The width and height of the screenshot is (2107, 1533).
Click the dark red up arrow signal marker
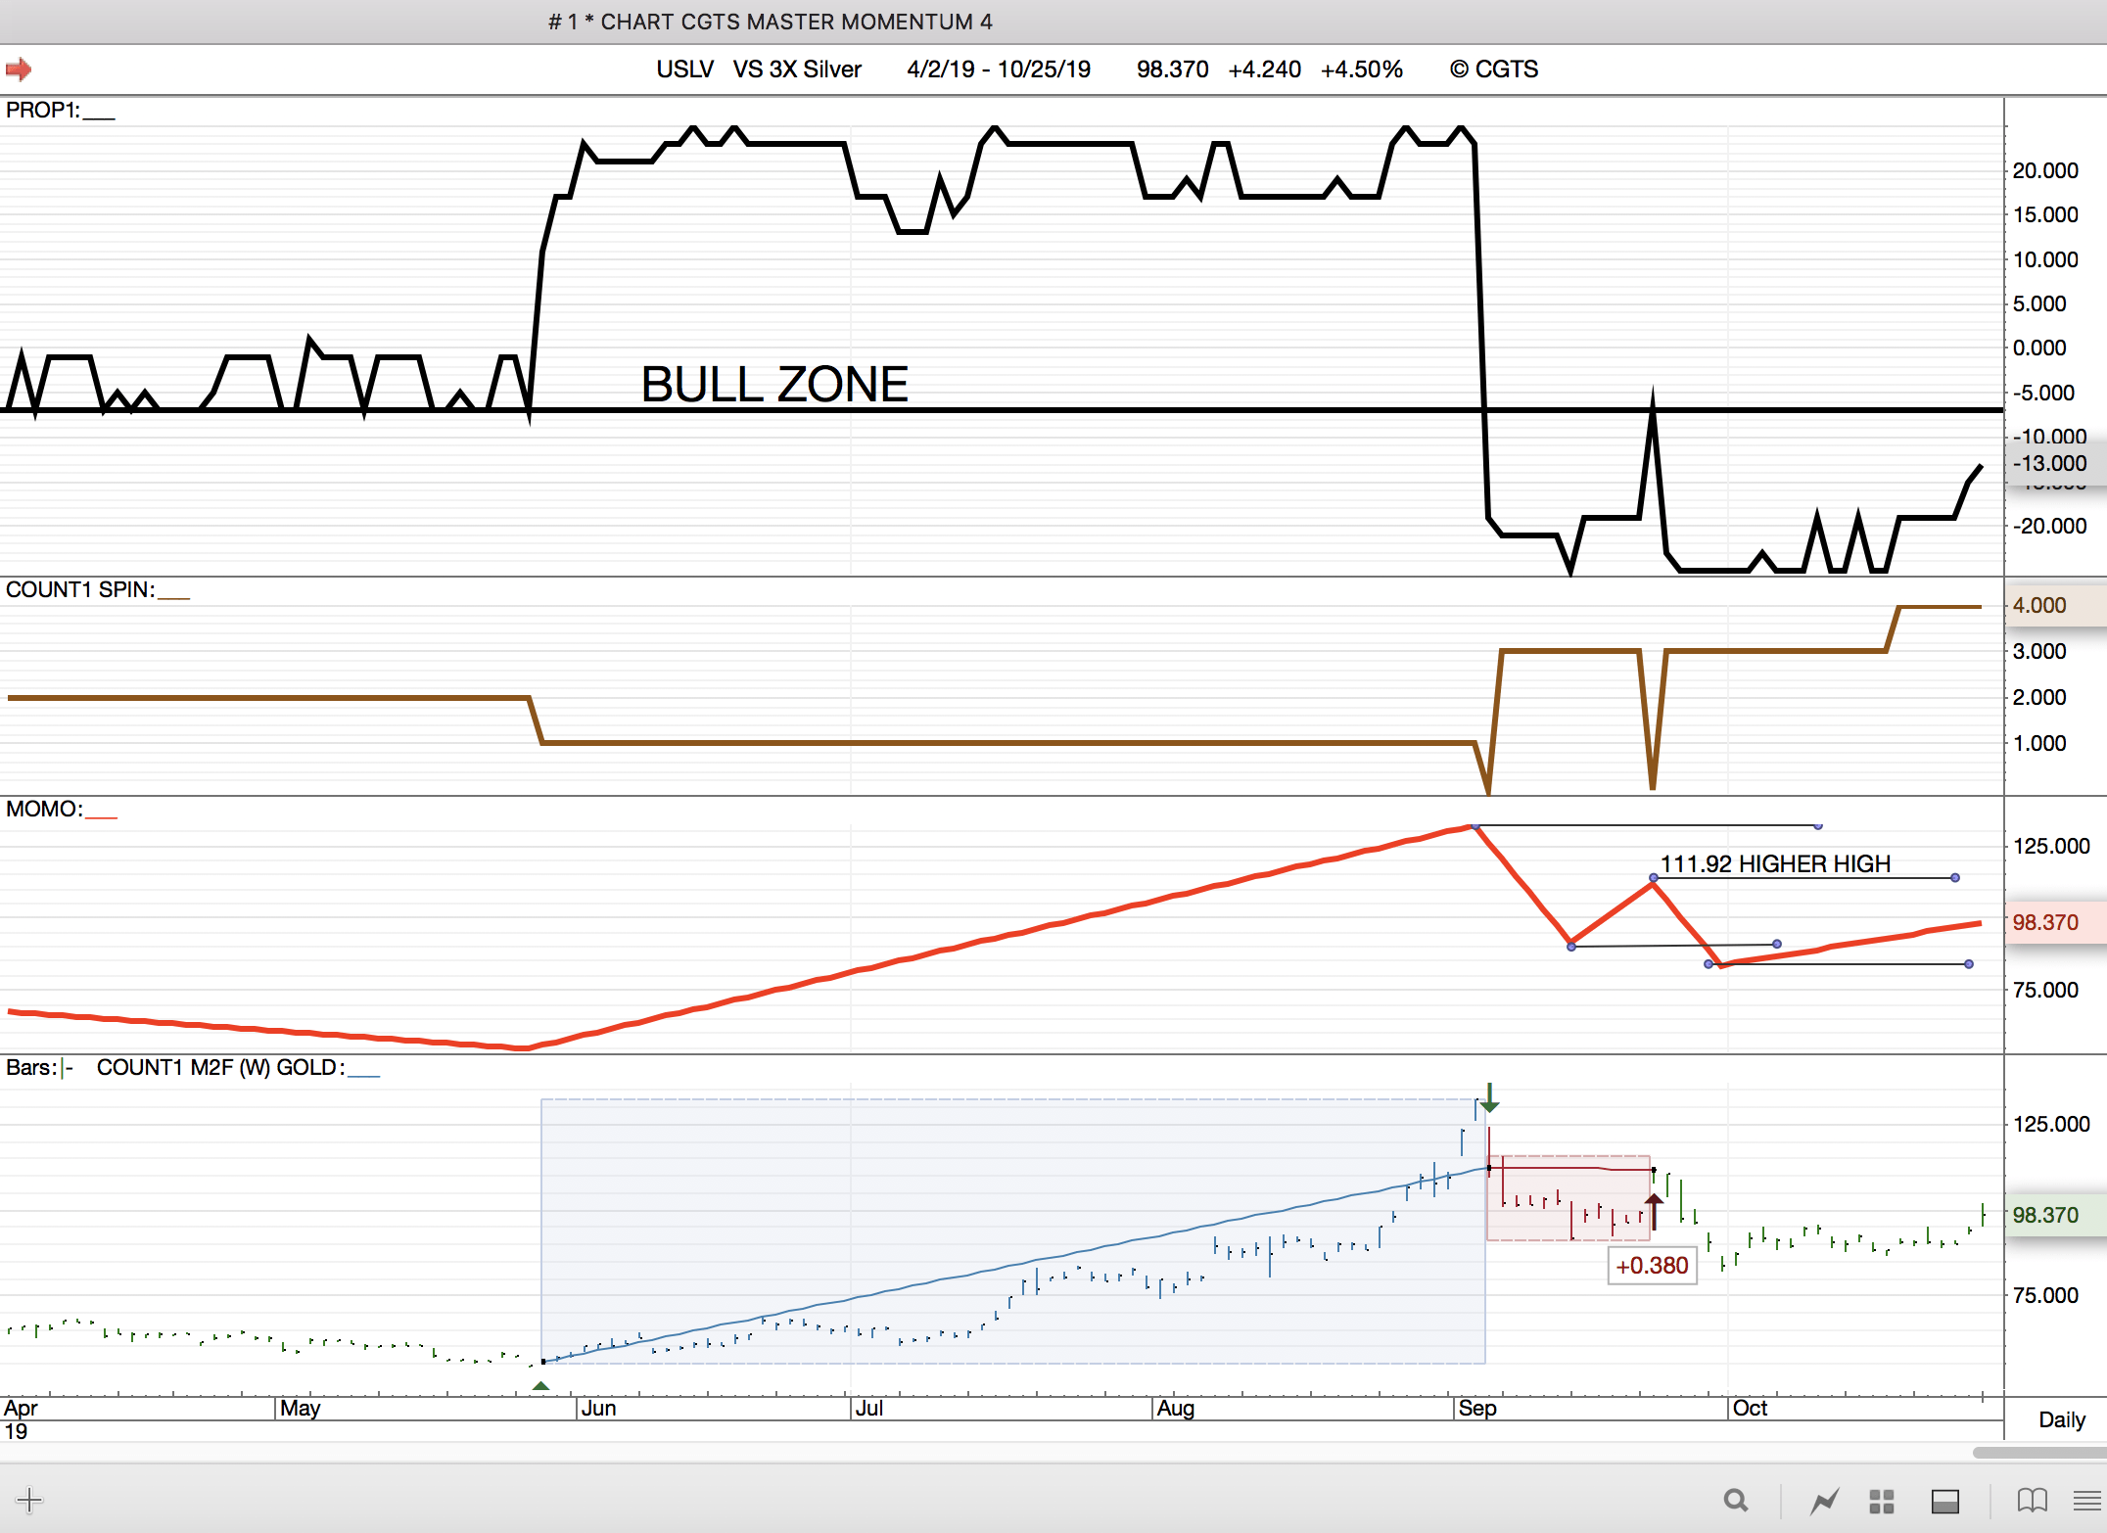[x=1654, y=1212]
